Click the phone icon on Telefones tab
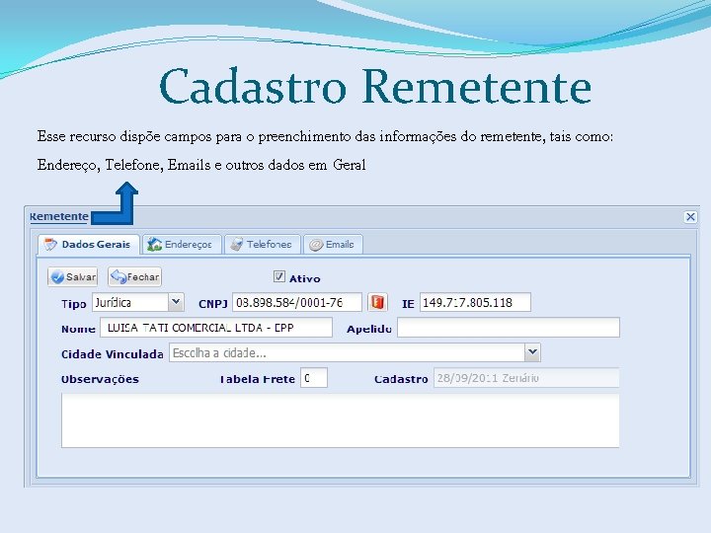The height and width of the screenshot is (533, 711). click(237, 245)
